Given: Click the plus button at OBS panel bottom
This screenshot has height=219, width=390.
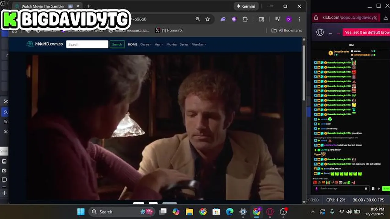Looking at the screenshot, I should tap(4, 193).
